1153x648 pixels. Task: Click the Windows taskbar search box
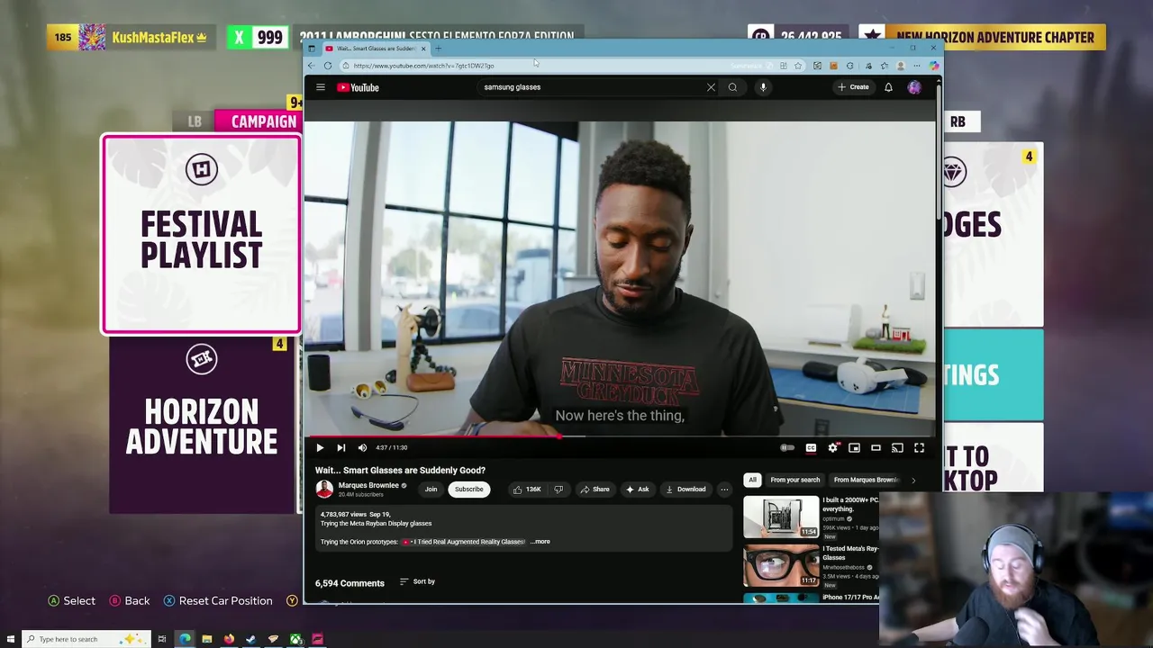[85, 639]
